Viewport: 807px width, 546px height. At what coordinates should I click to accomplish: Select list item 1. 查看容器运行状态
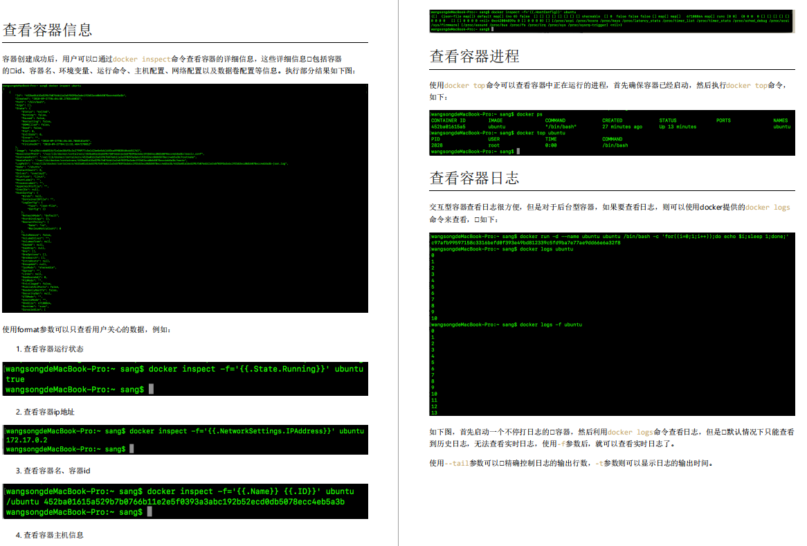(49, 349)
